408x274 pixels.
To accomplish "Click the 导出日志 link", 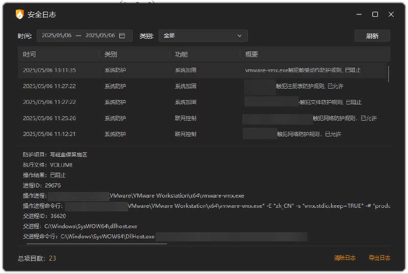I will (379, 258).
